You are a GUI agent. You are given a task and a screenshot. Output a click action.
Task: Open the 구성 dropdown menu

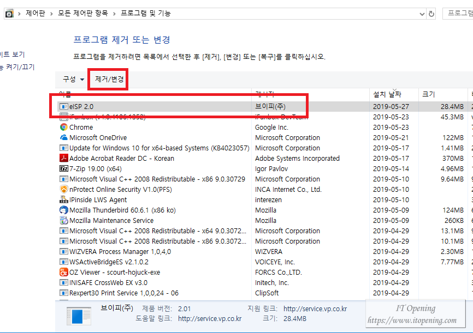73,79
